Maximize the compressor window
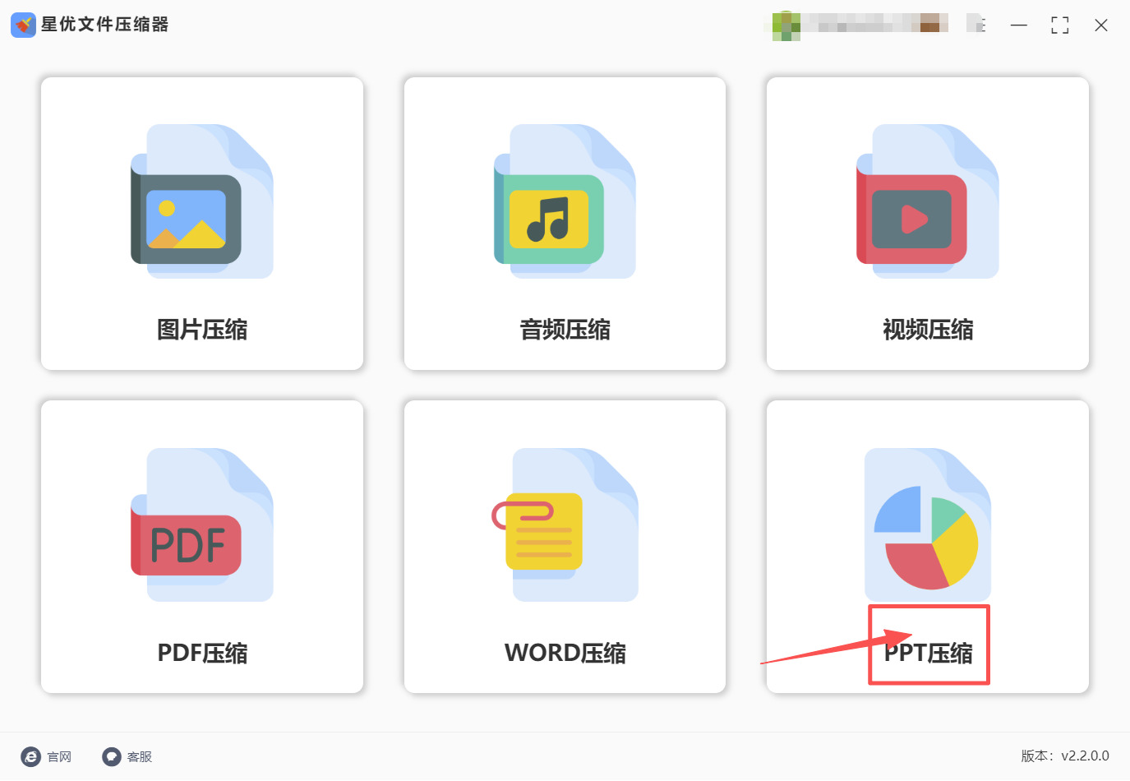Screen dimensions: 1130x781 [1060, 25]
